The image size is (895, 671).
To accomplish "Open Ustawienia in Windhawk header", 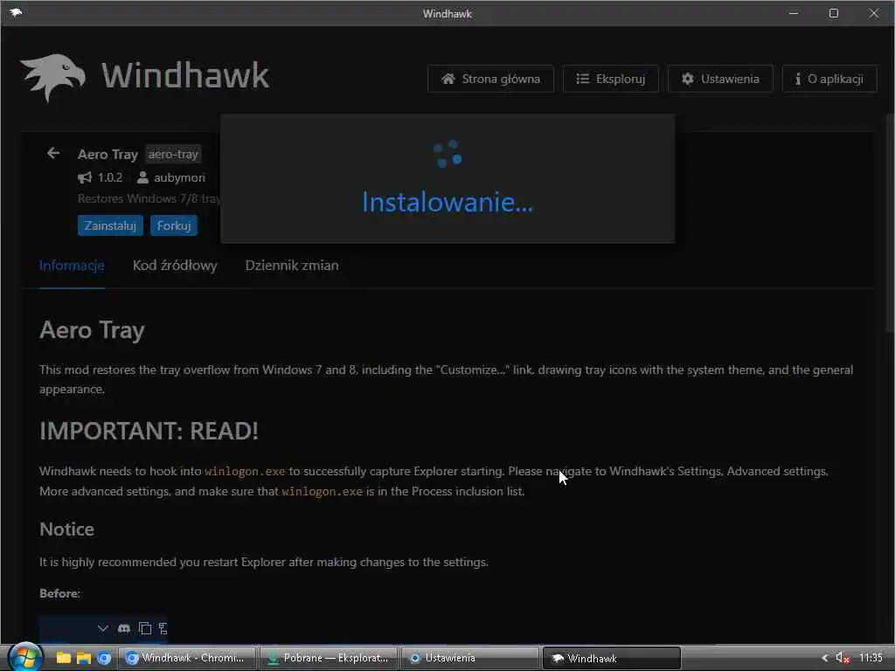I will tap(720, 79).
